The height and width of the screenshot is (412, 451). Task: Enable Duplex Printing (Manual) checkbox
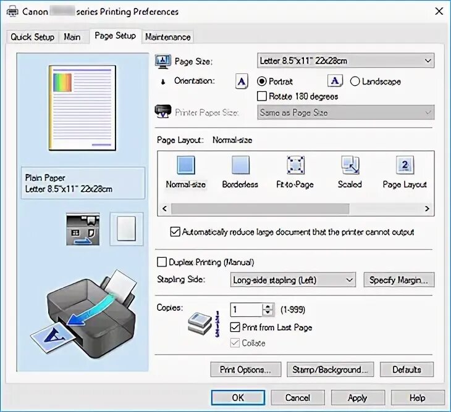[162, 262]
